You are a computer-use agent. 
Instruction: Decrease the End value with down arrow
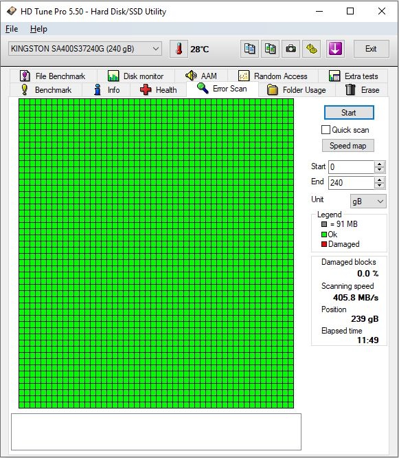380,186
